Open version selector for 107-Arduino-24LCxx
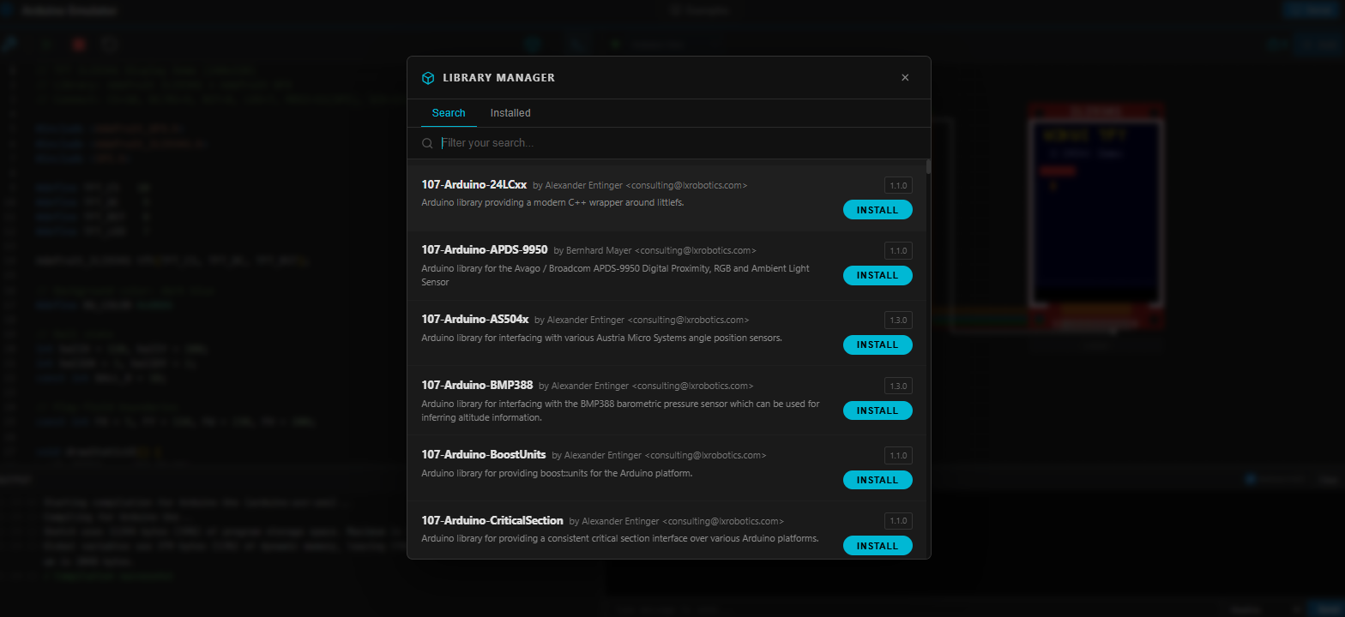The height and width of the screenshot is (617, 1345). (x=898, y=185)
